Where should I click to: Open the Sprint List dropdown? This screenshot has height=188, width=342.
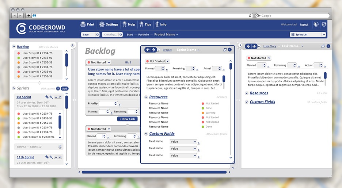(x=307, y=35)
